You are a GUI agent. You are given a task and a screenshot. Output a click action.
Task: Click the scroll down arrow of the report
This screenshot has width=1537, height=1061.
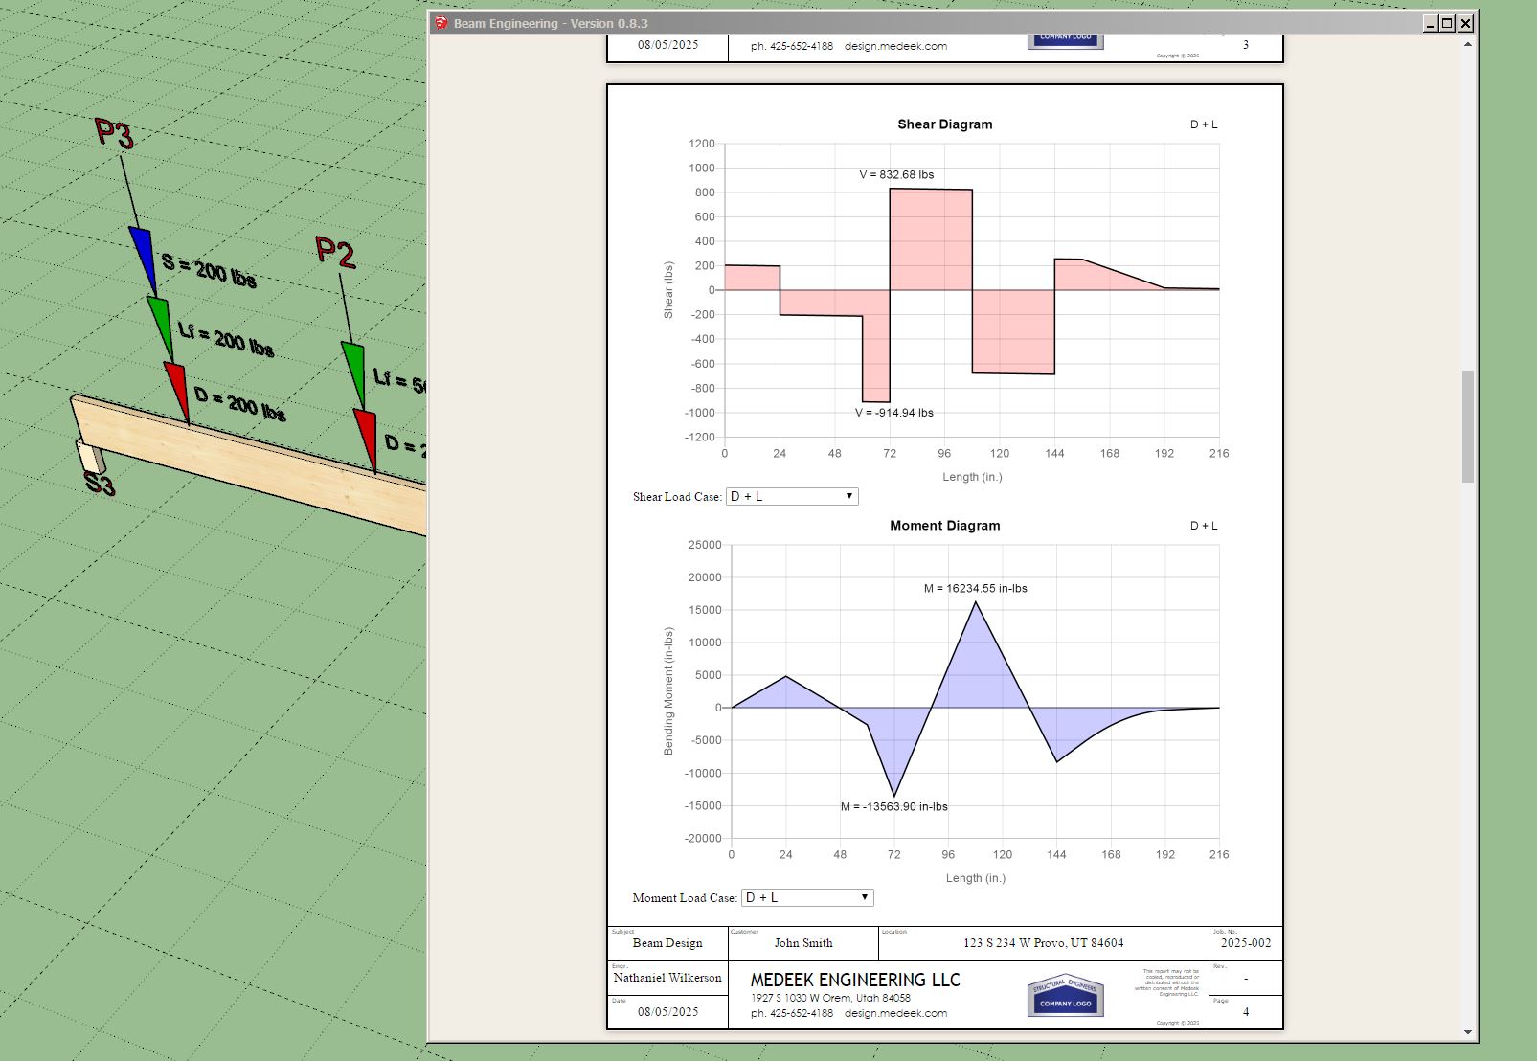click(1467, 1032)
